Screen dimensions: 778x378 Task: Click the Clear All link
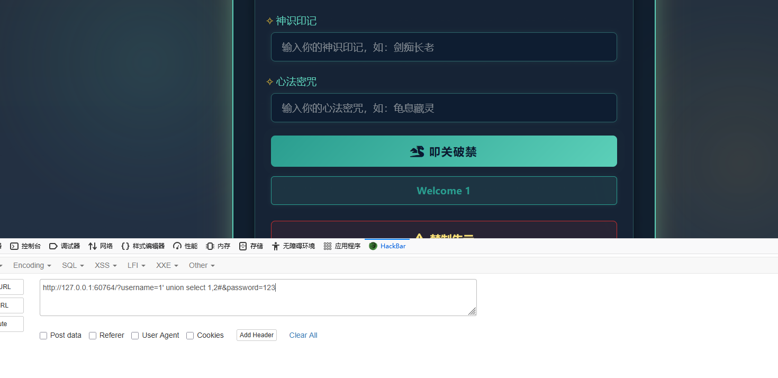(303, 335)
